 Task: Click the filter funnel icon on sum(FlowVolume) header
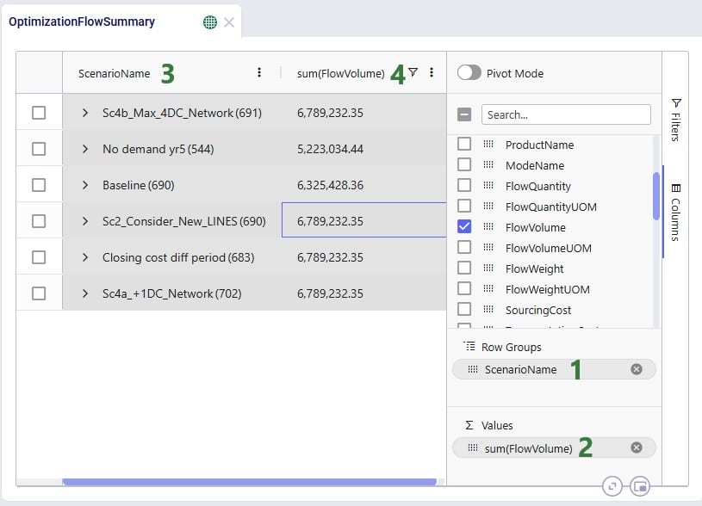pos(413,72)
